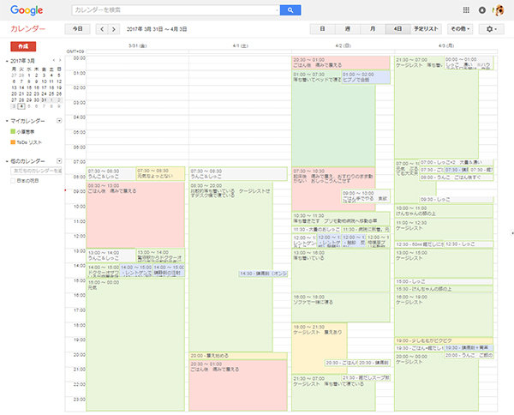This screenshot has width=514, height=415.
Task: Open 13:00 ~ 15:00 ケージレスト event on 4/3
Action: [444, 263]
